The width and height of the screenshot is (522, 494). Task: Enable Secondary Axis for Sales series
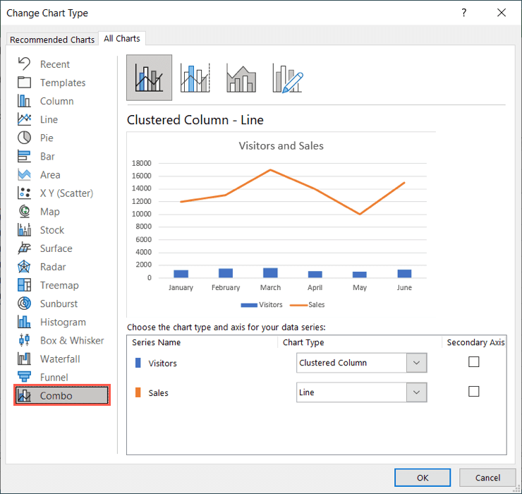tap(474, 391)
